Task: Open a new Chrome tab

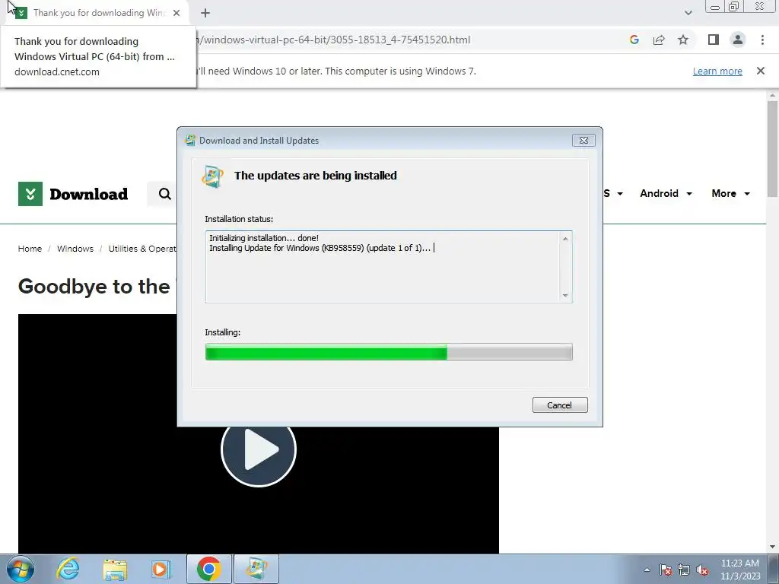Action: pos(205,13)
